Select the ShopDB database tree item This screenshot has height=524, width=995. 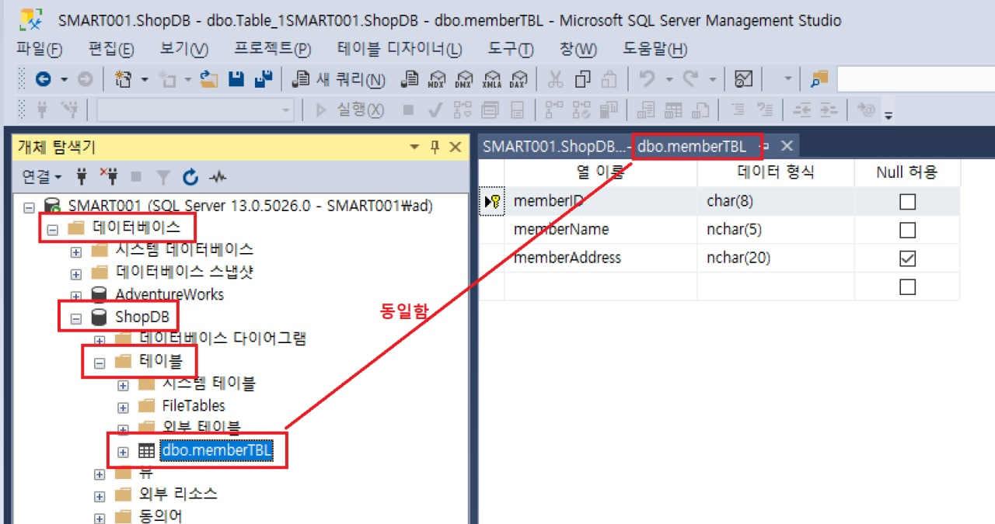(x=142, y=318)
